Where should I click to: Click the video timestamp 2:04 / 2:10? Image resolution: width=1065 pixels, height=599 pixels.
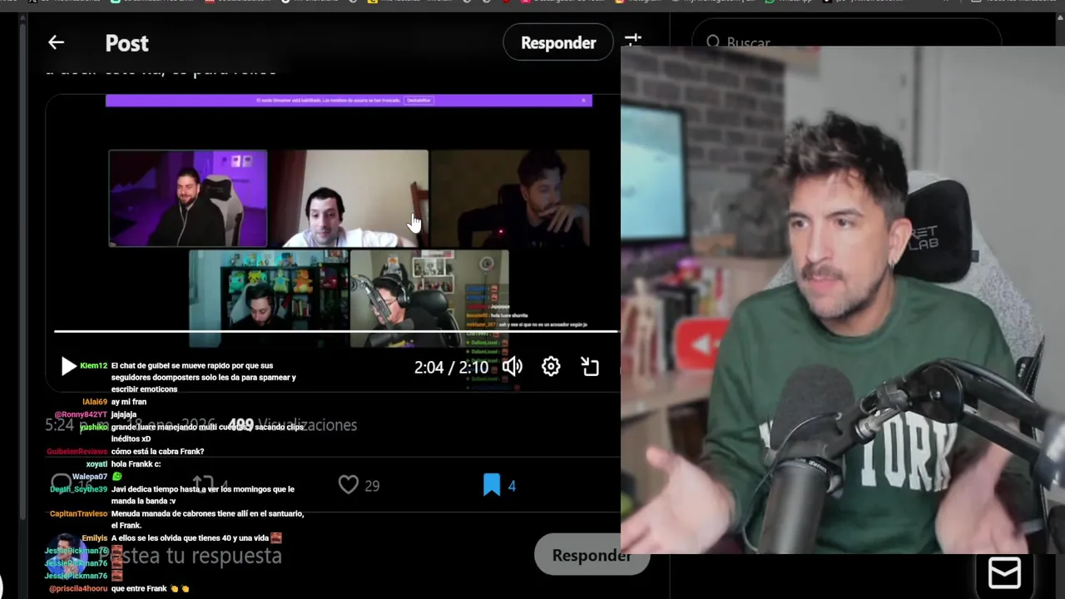(x=451, y=367)
